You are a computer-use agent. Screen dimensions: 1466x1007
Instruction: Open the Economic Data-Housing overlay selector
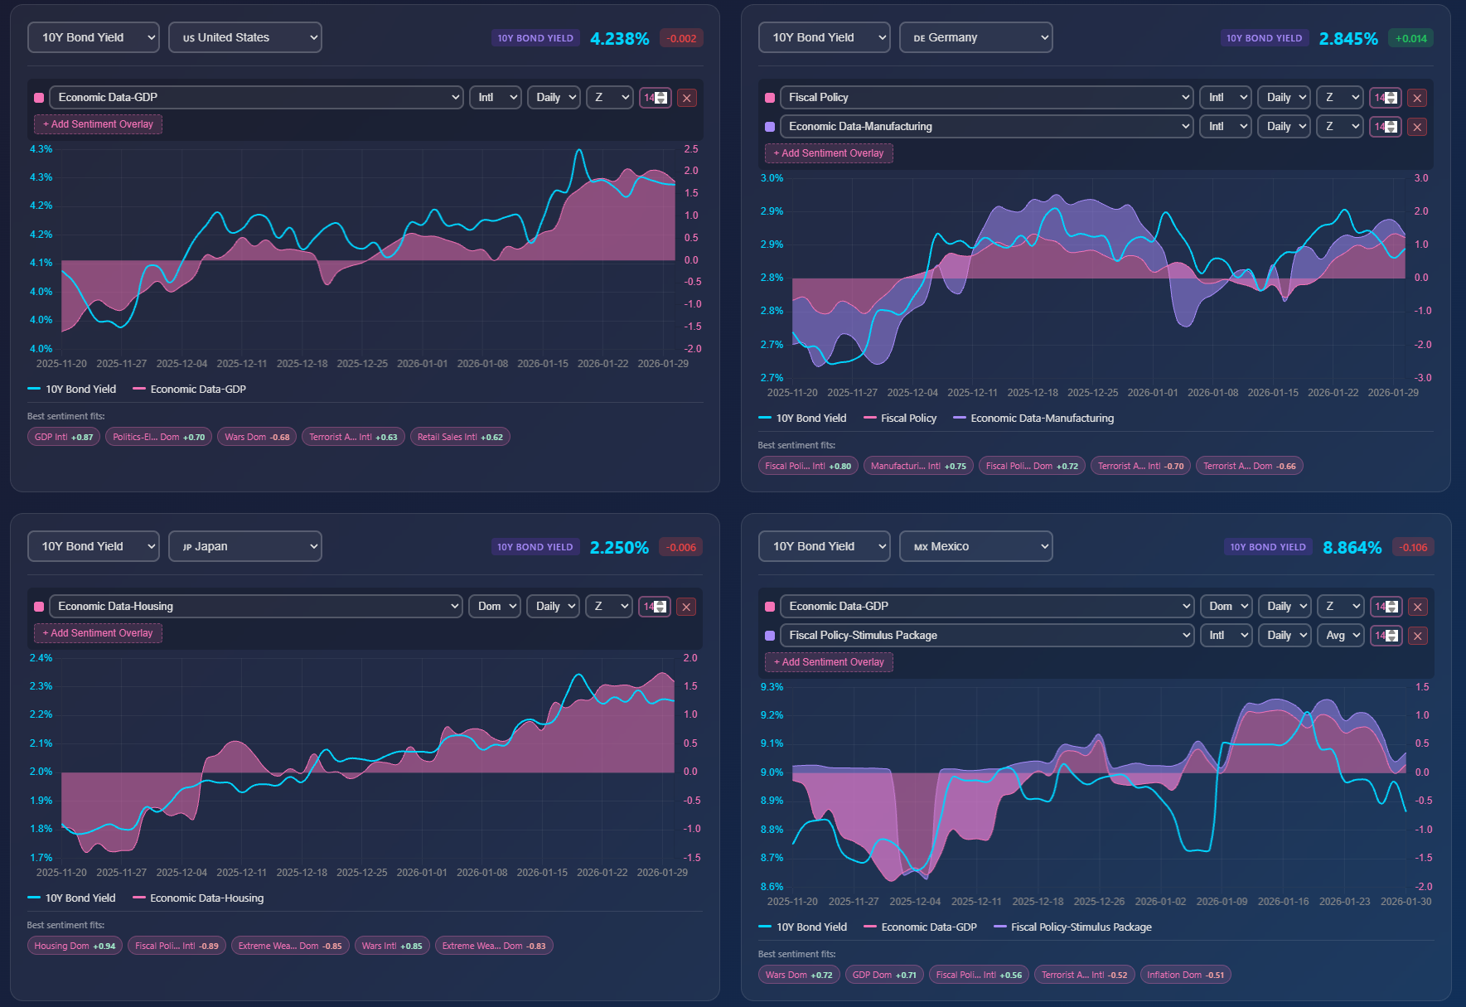pos(255,606)
